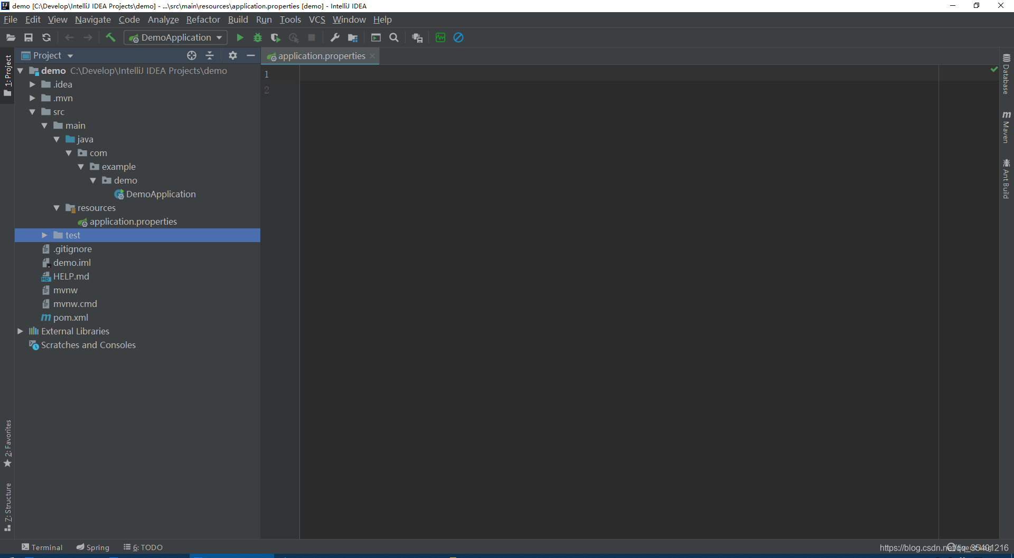Open Project panel gear options
This screenshot has height=558, width=1014.
[233, 55]
